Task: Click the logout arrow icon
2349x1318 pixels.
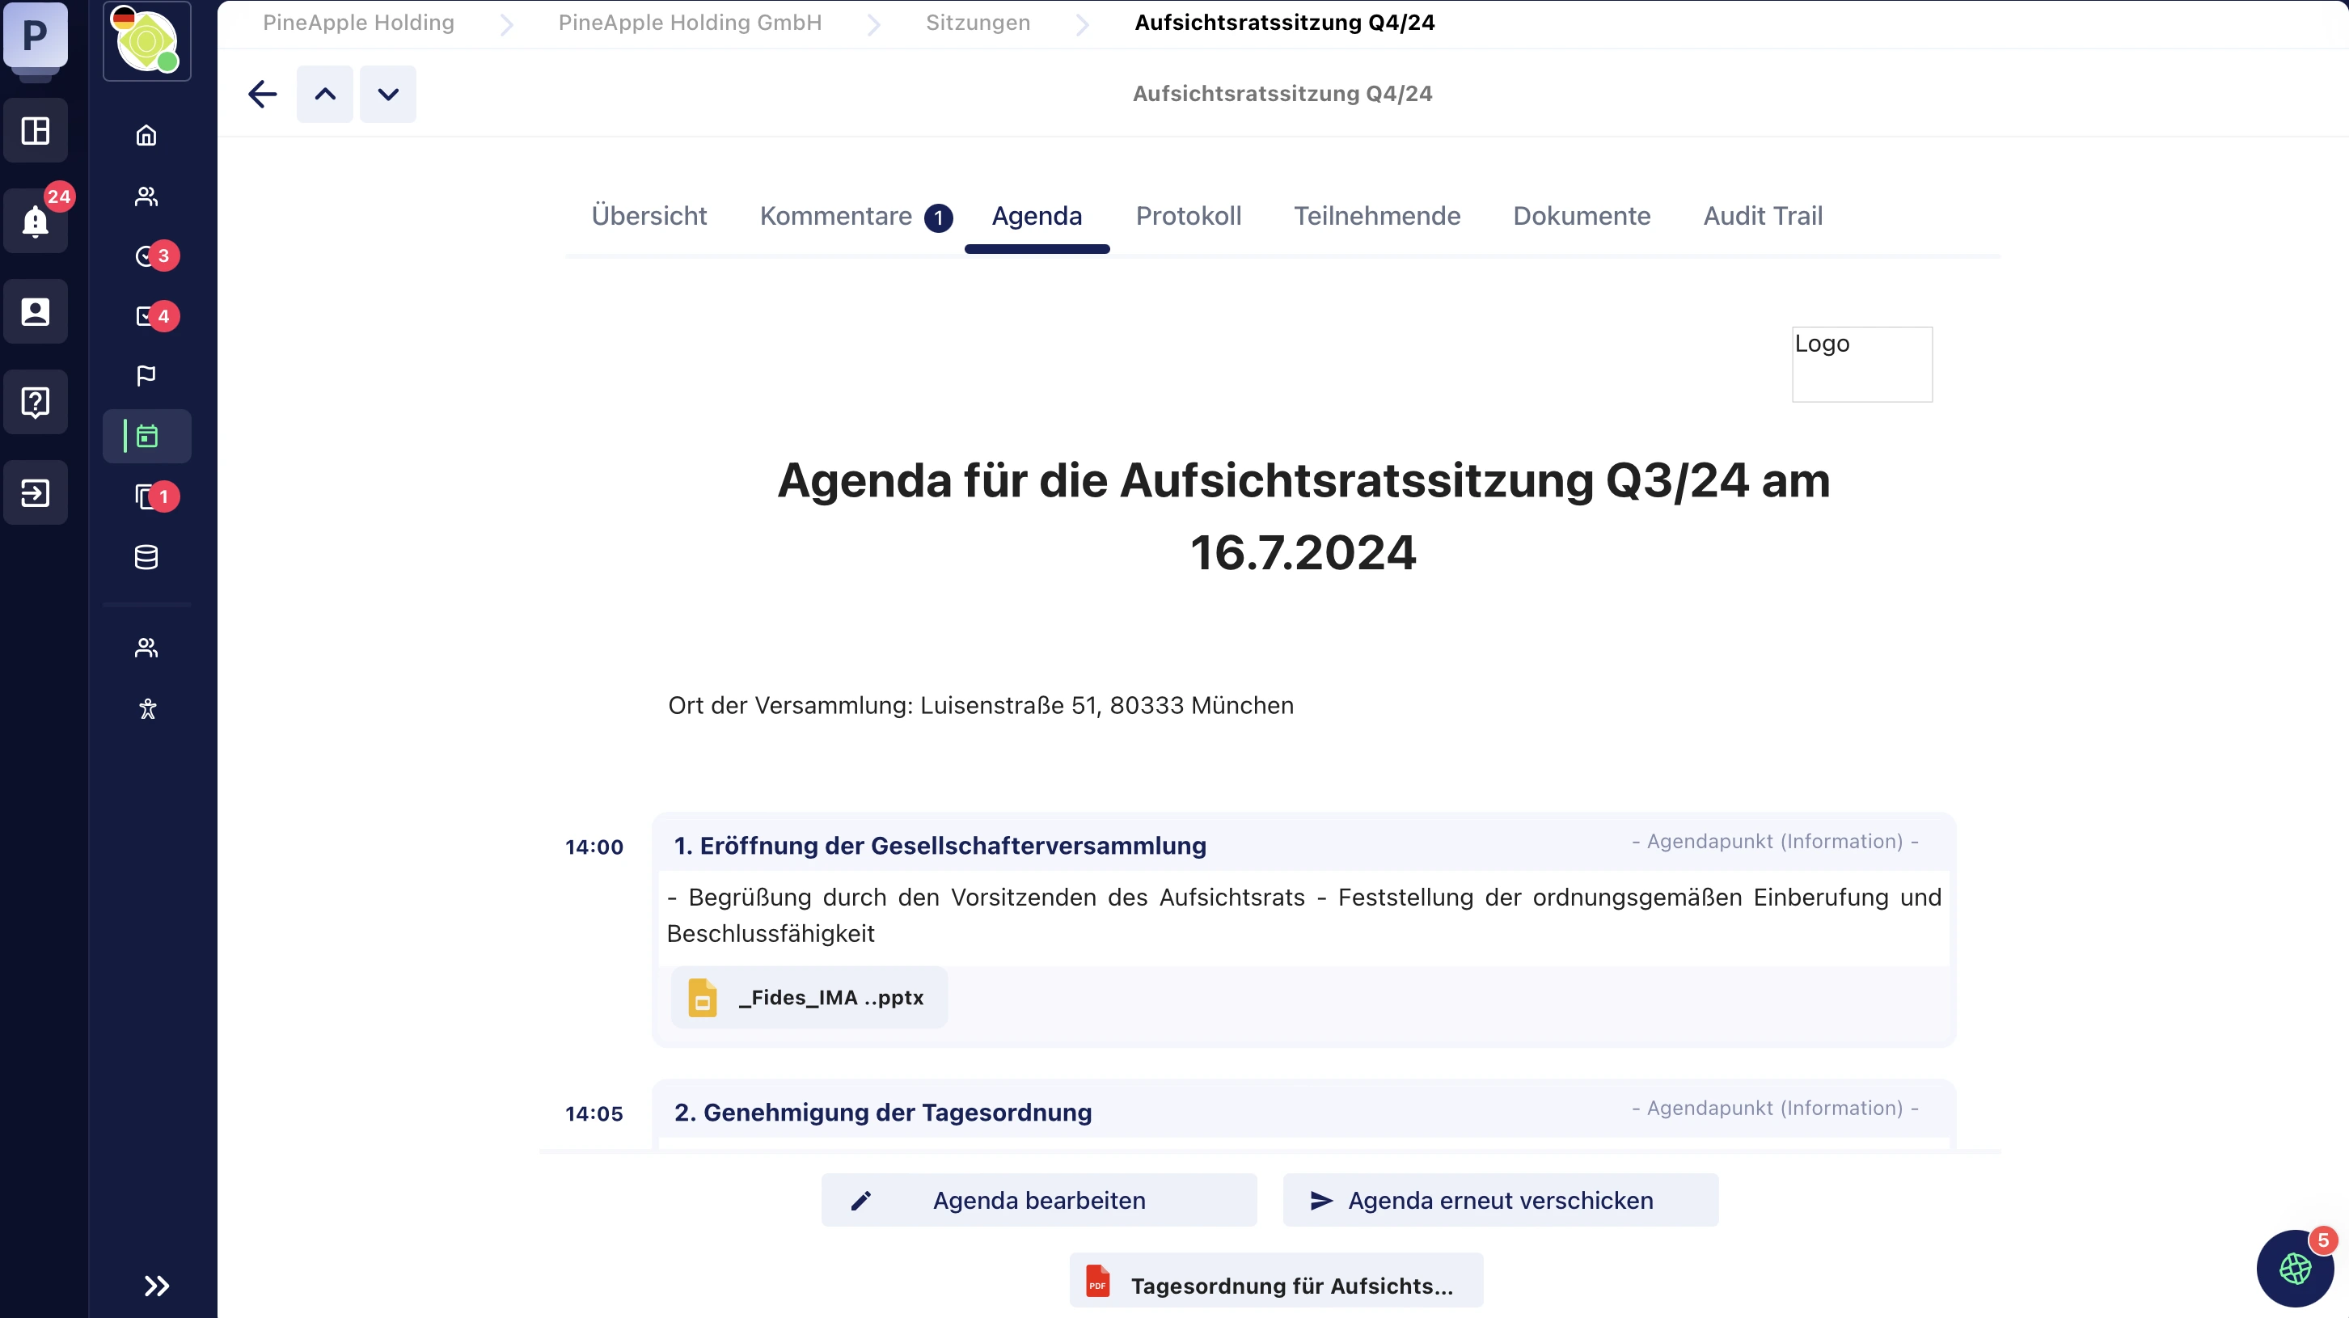Action: pos(36,492)
